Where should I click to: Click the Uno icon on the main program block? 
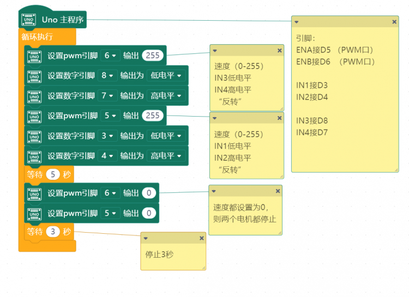coord(28,20)
